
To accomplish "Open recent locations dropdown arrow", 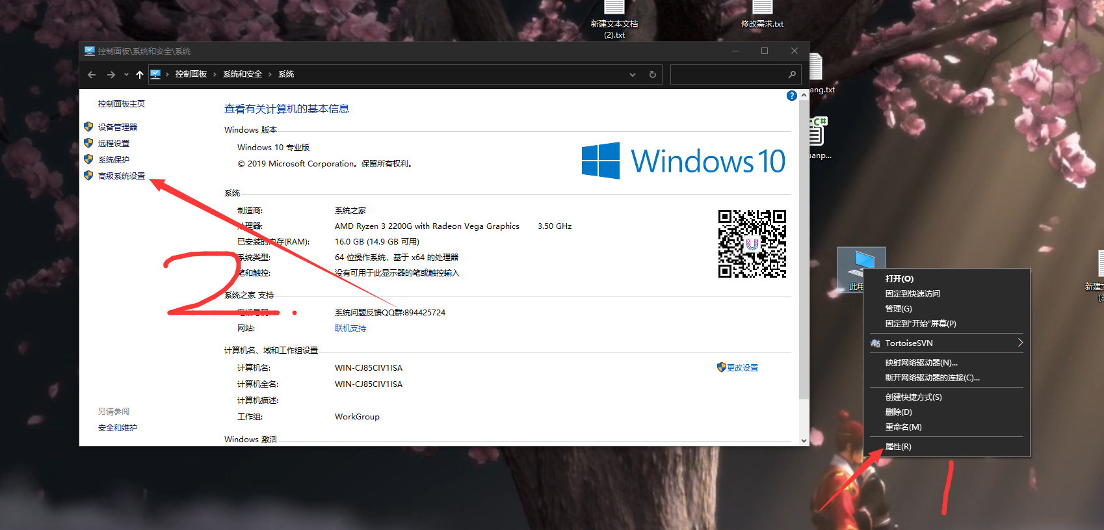I will (x=126, y=75).
